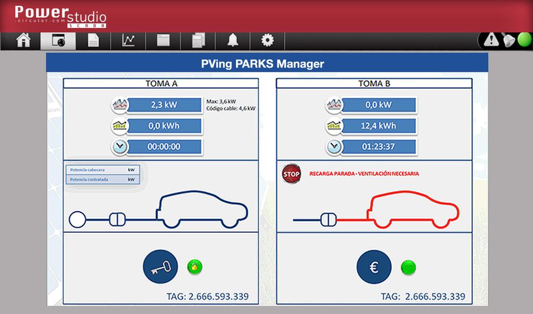Click the 00:00:00 time value

pyautogui.click(x=164, y=147)
